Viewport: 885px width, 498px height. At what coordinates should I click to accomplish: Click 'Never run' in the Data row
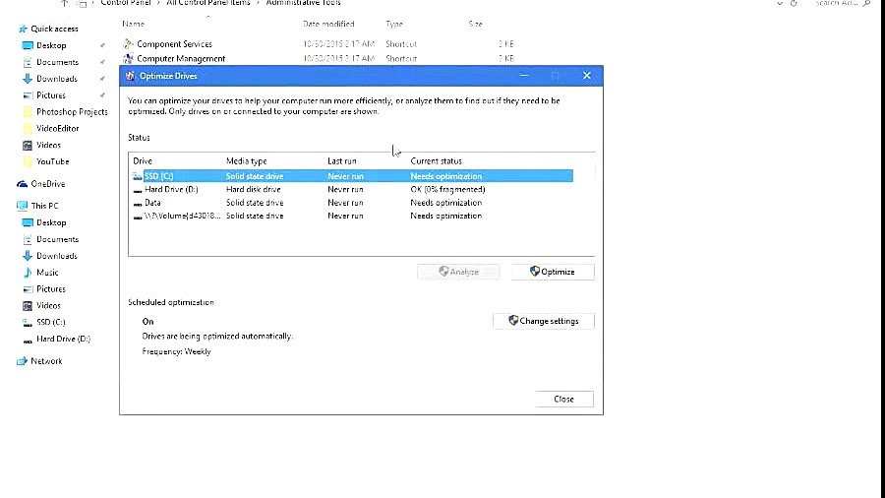[345, 203]
